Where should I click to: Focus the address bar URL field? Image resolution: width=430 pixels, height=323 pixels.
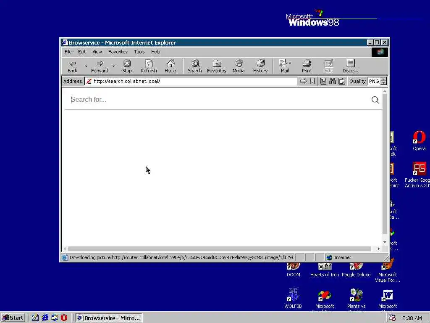coord(191,81)
